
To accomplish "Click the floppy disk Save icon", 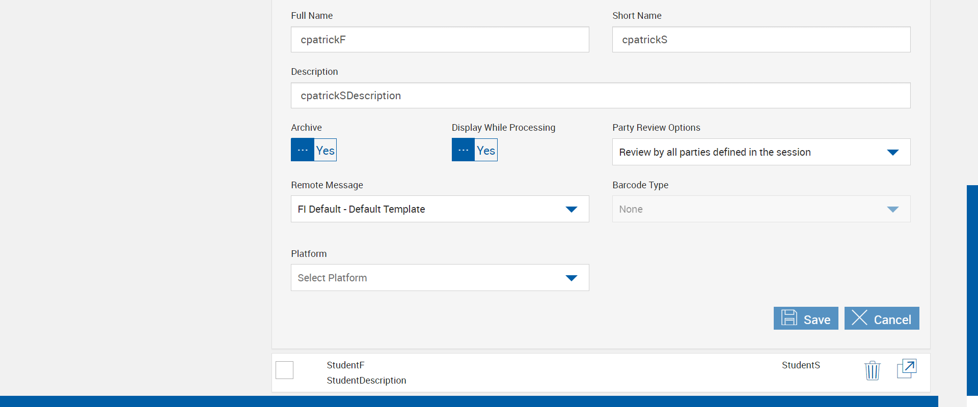I will coord(789,318).
